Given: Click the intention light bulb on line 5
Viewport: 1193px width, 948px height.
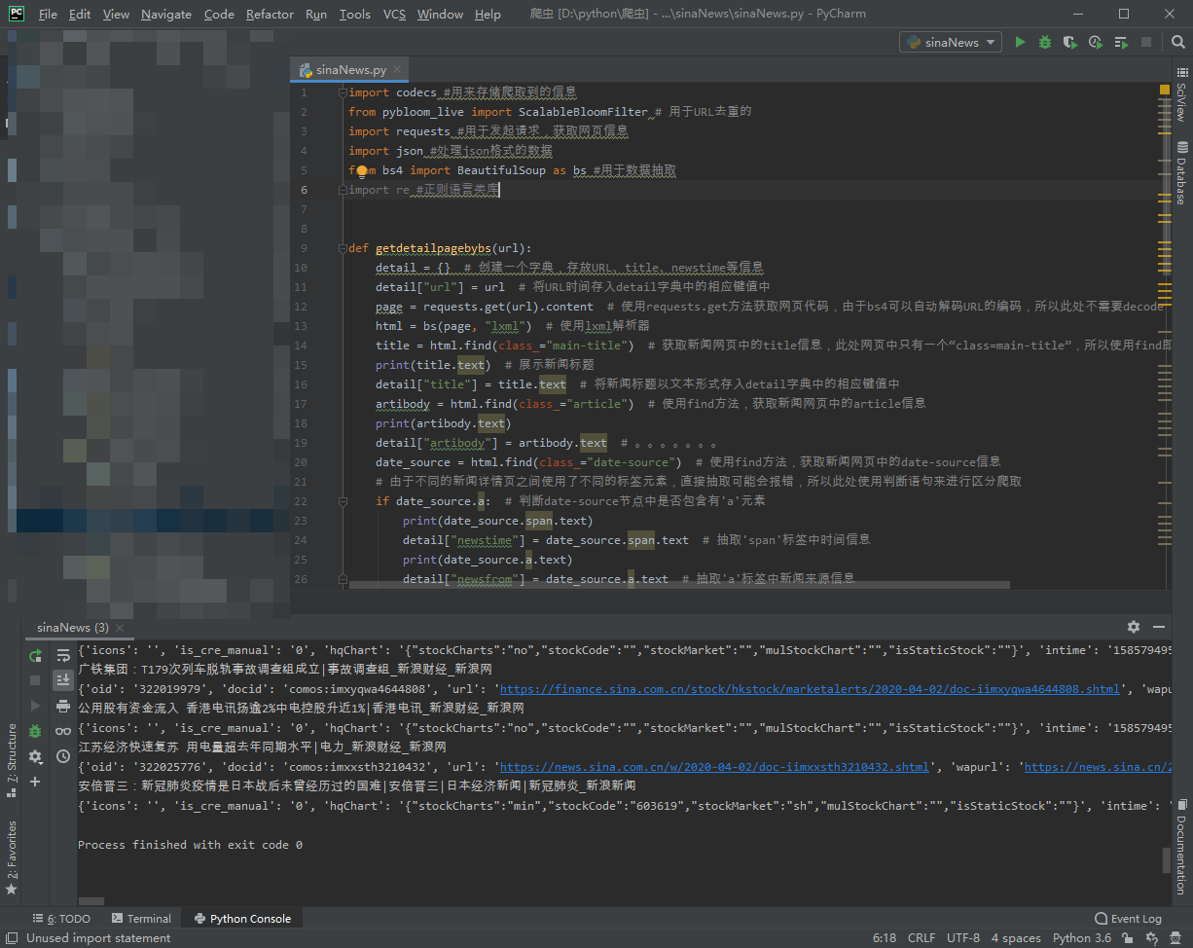Looking at the screenshot, I should (361, 171).
